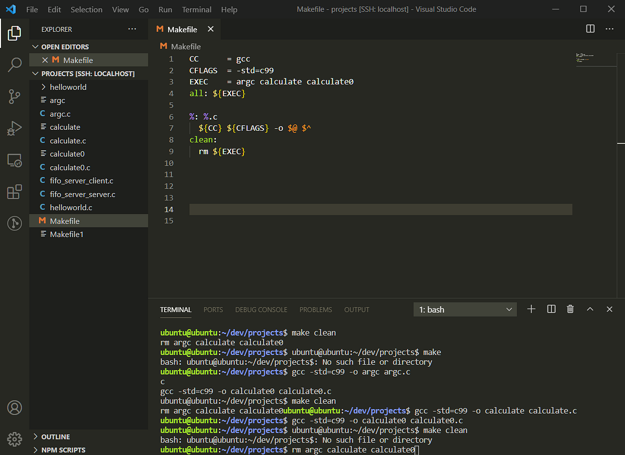Open the Extensions view

pos(14,192)
